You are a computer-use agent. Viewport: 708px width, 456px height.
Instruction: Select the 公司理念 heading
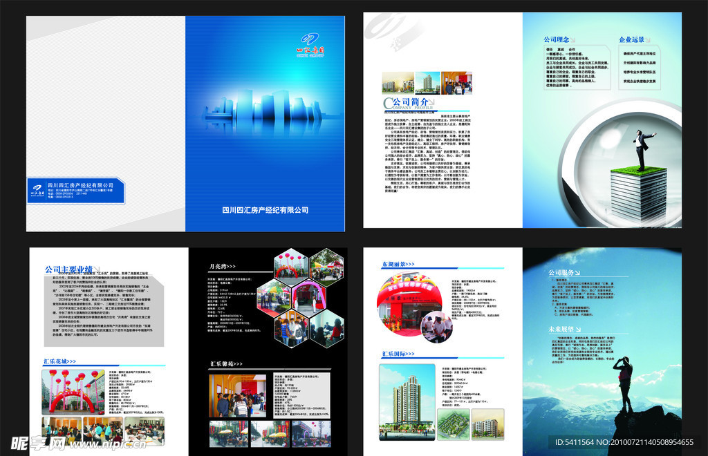coord(557,39)
